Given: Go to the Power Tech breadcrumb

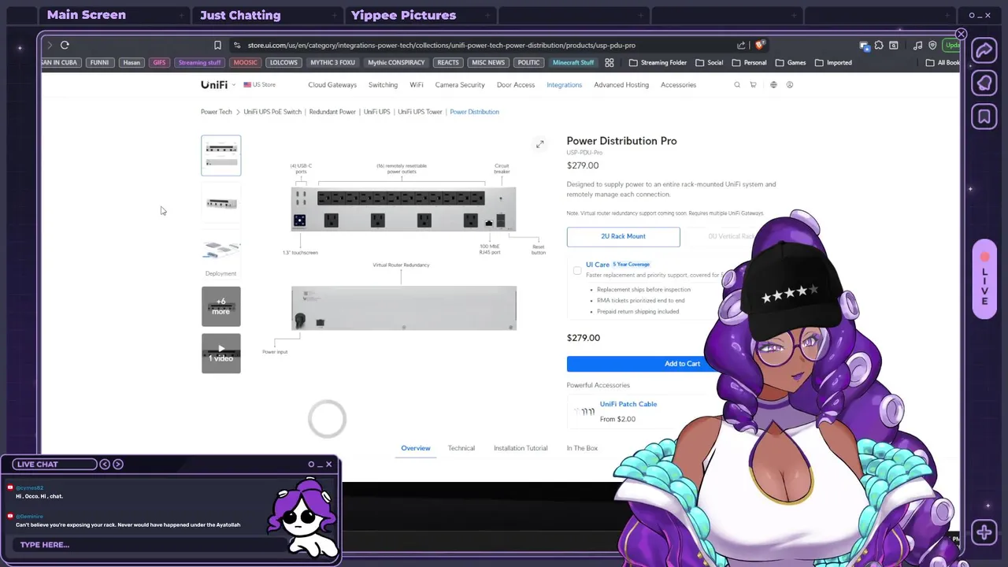Looking at the screenshot, I should coord(217,112).
